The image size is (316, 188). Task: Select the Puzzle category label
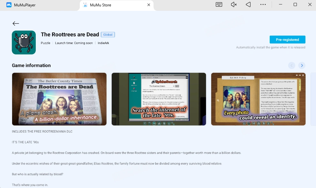tap(46, 43)
